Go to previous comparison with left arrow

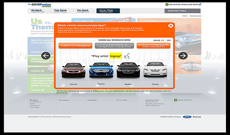tap(46, 56)
